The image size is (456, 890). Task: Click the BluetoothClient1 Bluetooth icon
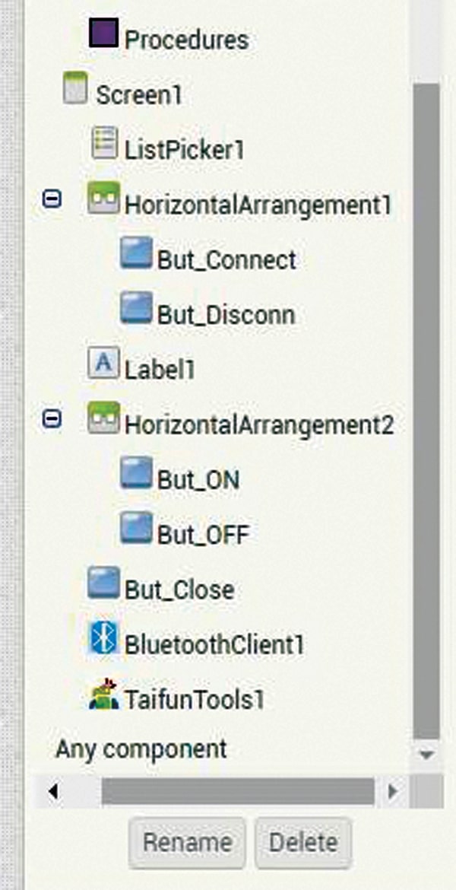[103, 637]
